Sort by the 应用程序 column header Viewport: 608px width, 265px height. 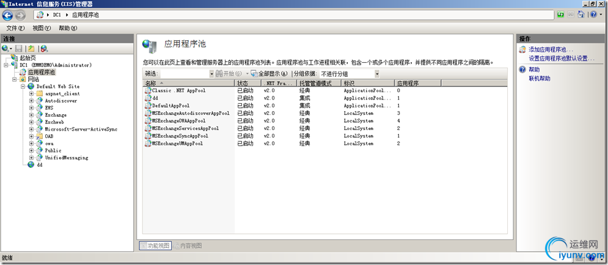click(x=417, y=83)
